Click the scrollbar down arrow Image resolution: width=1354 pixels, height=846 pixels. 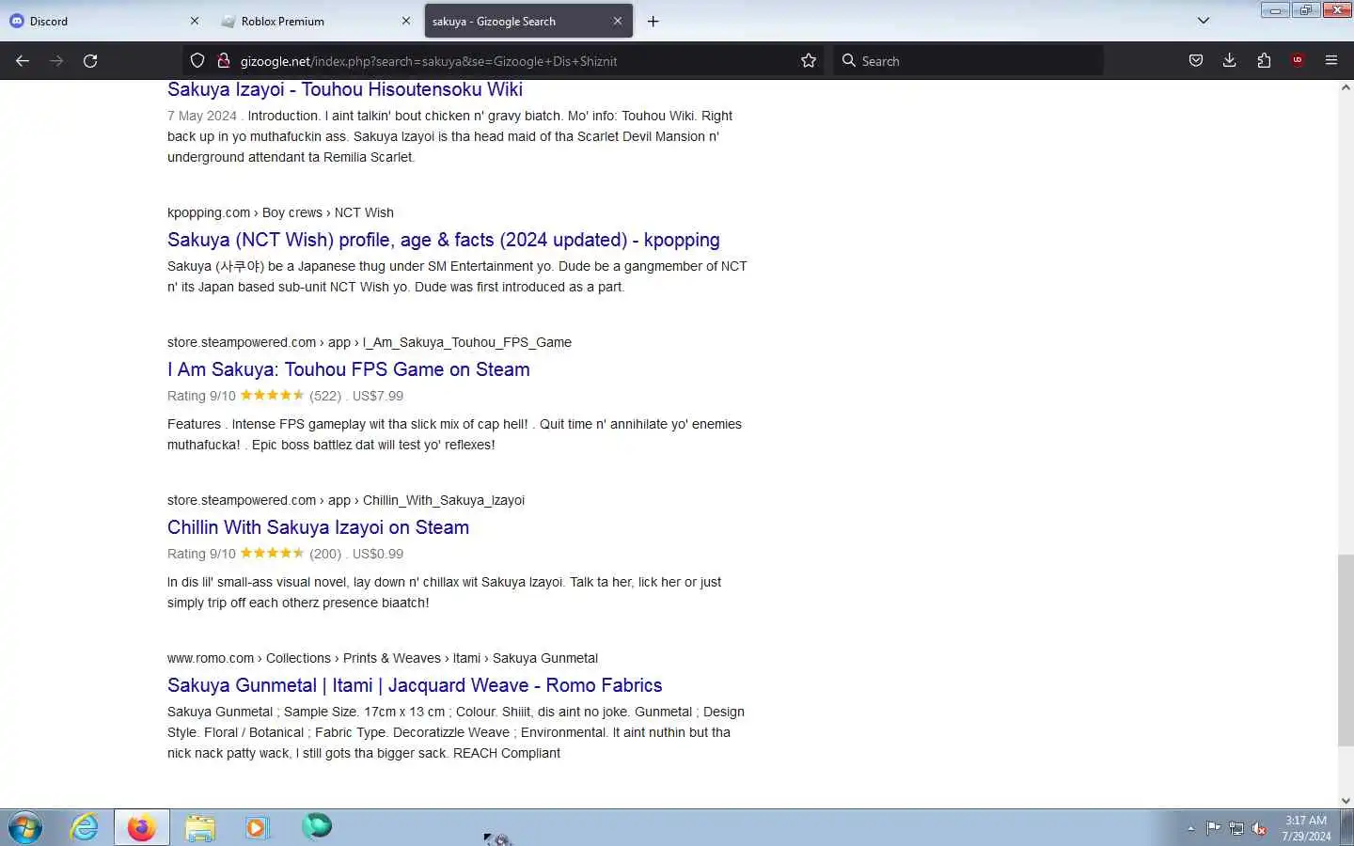(x=1346, y=801)
